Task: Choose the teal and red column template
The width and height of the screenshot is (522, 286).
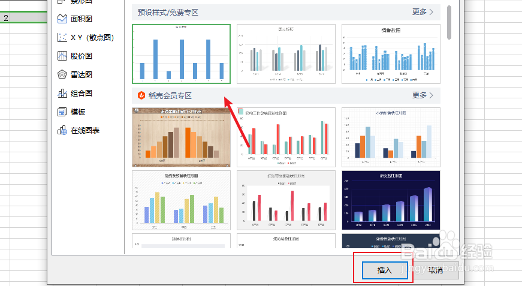Action: point(286,137)
